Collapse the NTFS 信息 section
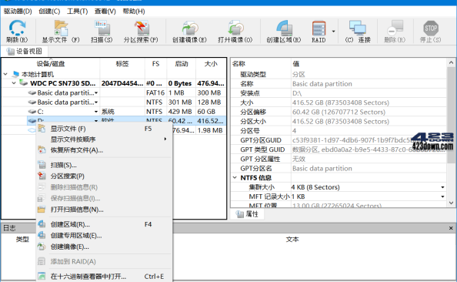Screen dimensions: 457x282 click(x=235, y=177)
